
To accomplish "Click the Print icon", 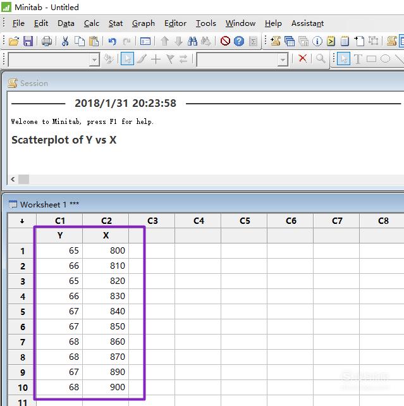I will [x=47, y=41].
